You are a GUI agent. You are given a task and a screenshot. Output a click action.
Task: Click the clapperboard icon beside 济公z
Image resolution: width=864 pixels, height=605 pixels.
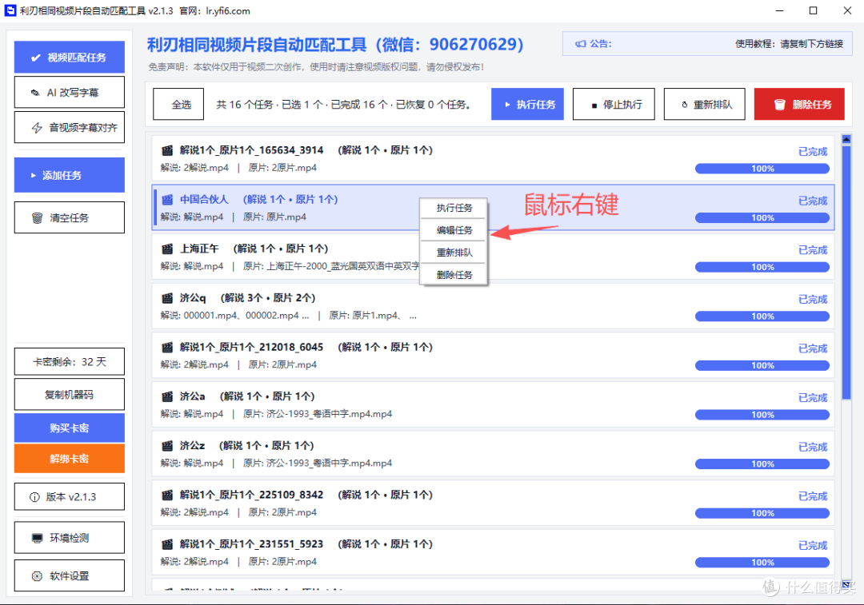(x=167, y=446)
